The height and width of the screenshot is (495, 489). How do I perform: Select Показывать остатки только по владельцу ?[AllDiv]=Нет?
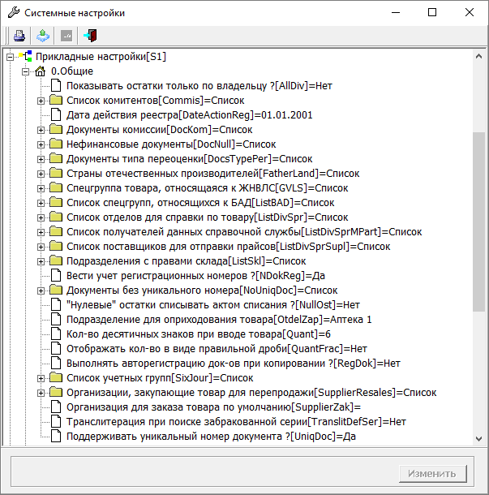click(199, 85)
